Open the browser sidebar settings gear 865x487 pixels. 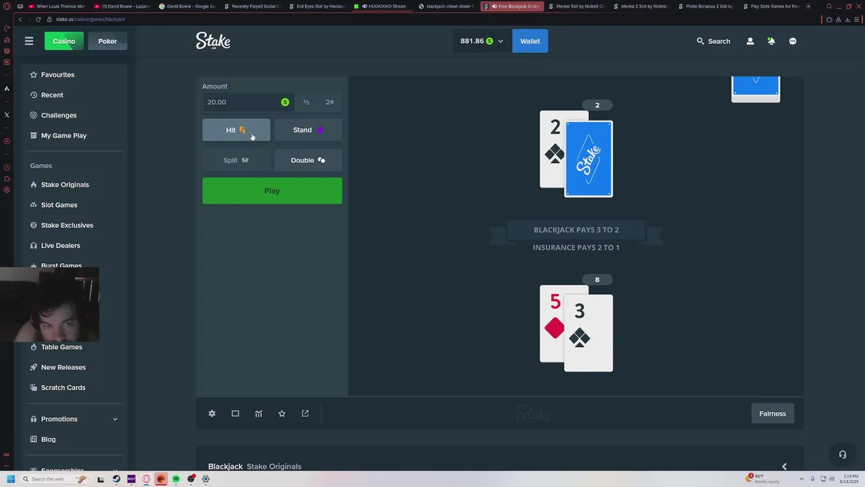point(7,190)
